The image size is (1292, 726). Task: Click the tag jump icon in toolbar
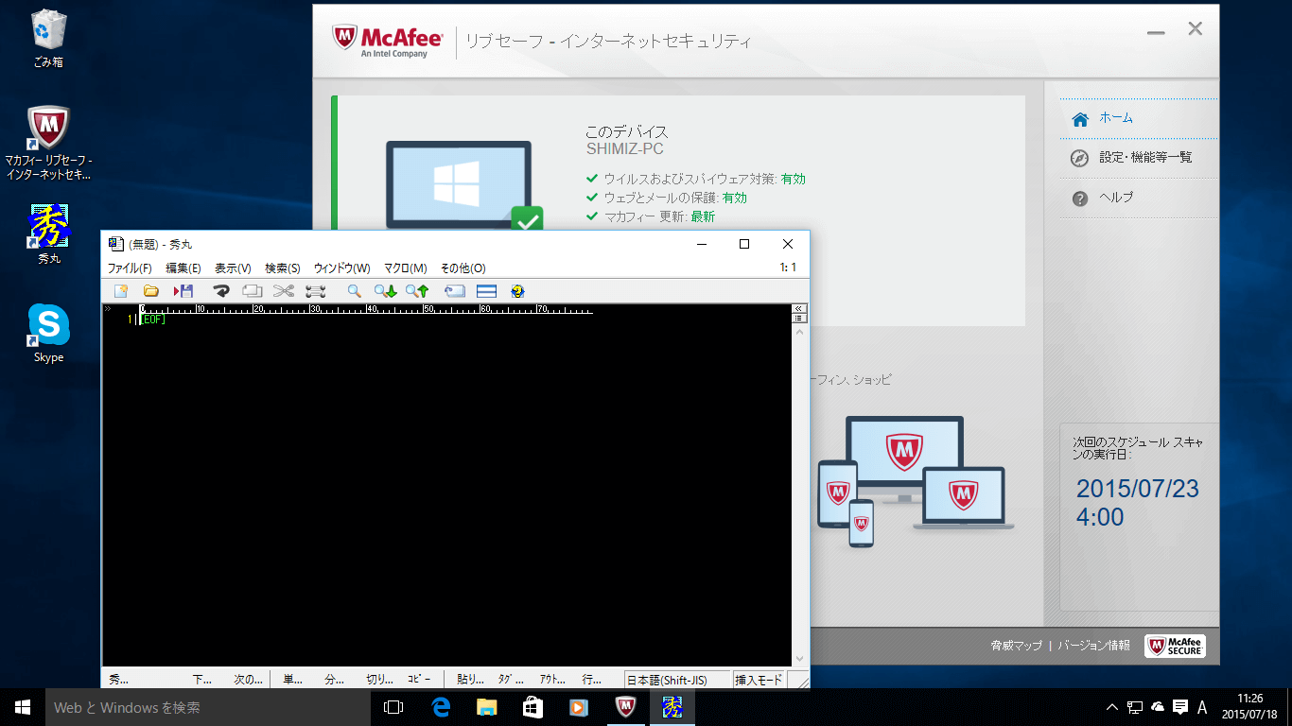(x=455, y=291)
